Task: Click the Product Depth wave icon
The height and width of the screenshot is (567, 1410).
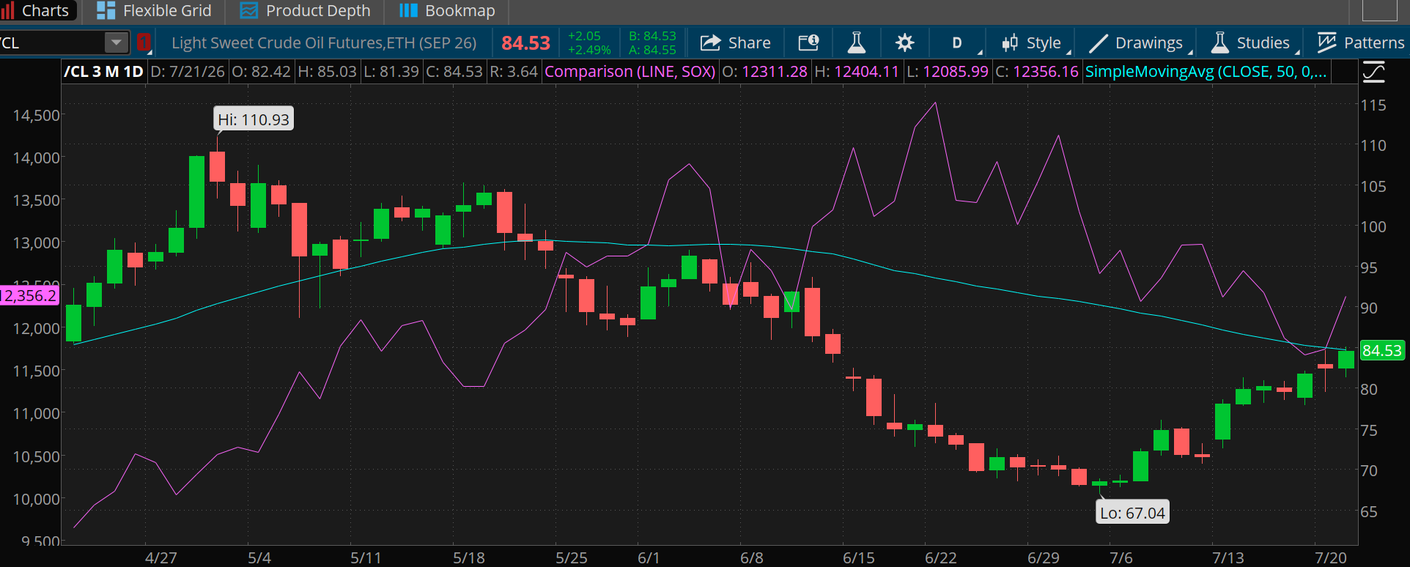Action: [x=249, y=10]
